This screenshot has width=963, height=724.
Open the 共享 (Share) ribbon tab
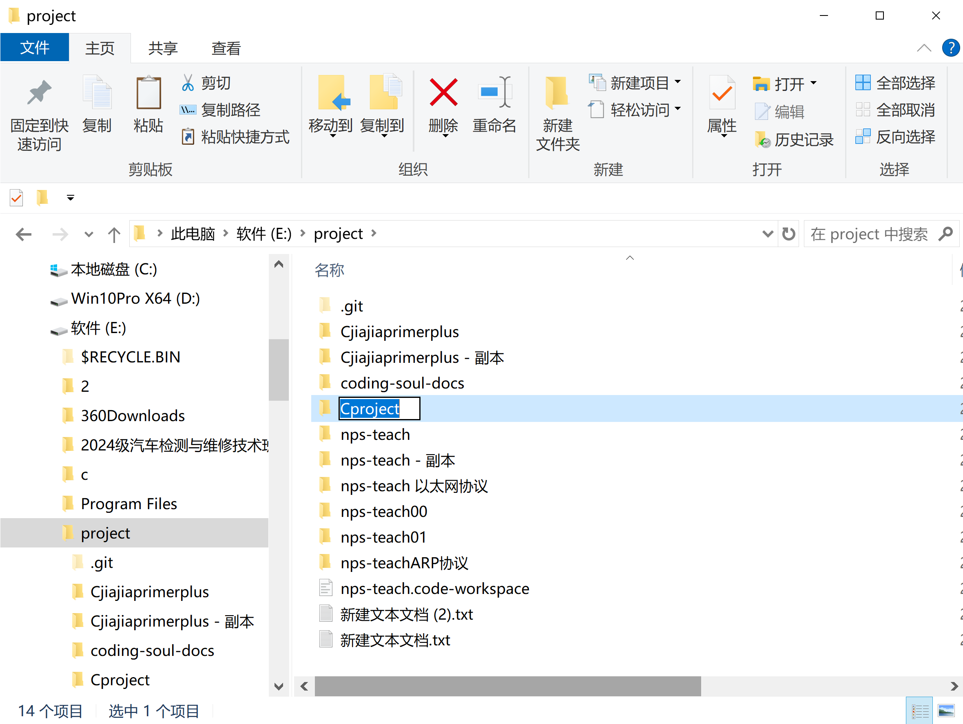(162, 48)
